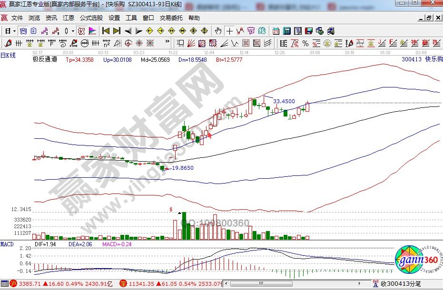Select the crosshair cursor tool
This screenshot has width=443, height=290.
pyautogui.click(x=230, y=31)
